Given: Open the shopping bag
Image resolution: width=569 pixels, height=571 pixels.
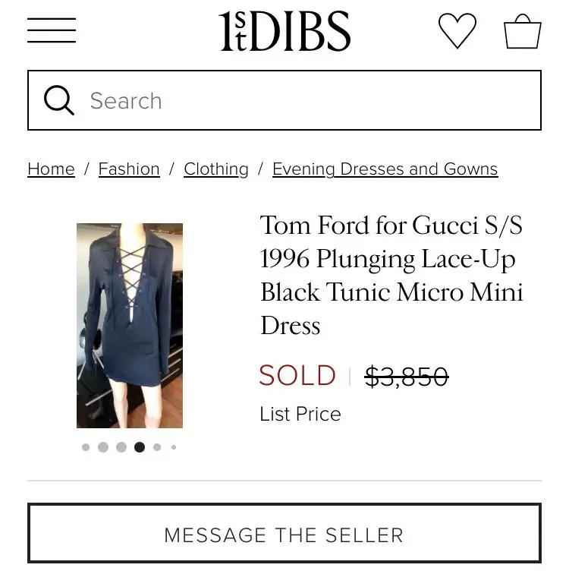Looking at the screenshot, I should (522, 31).
